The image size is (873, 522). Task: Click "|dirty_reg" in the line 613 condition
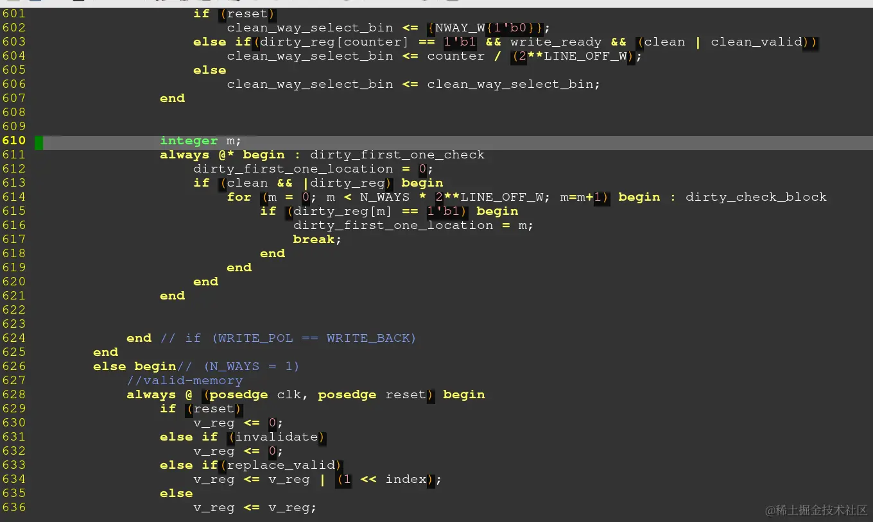(343, 183)
